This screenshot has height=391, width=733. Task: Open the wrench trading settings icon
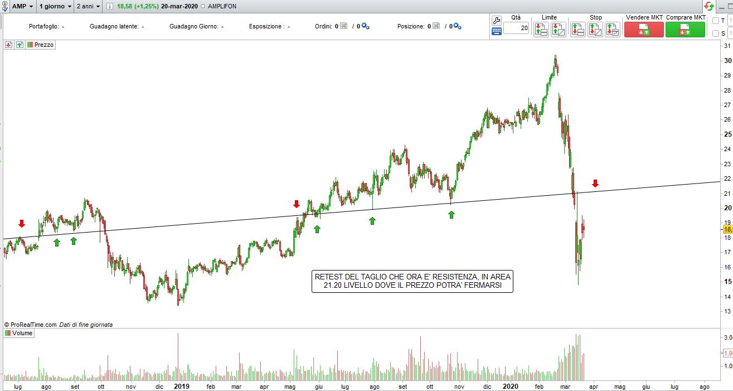point(497,21)
